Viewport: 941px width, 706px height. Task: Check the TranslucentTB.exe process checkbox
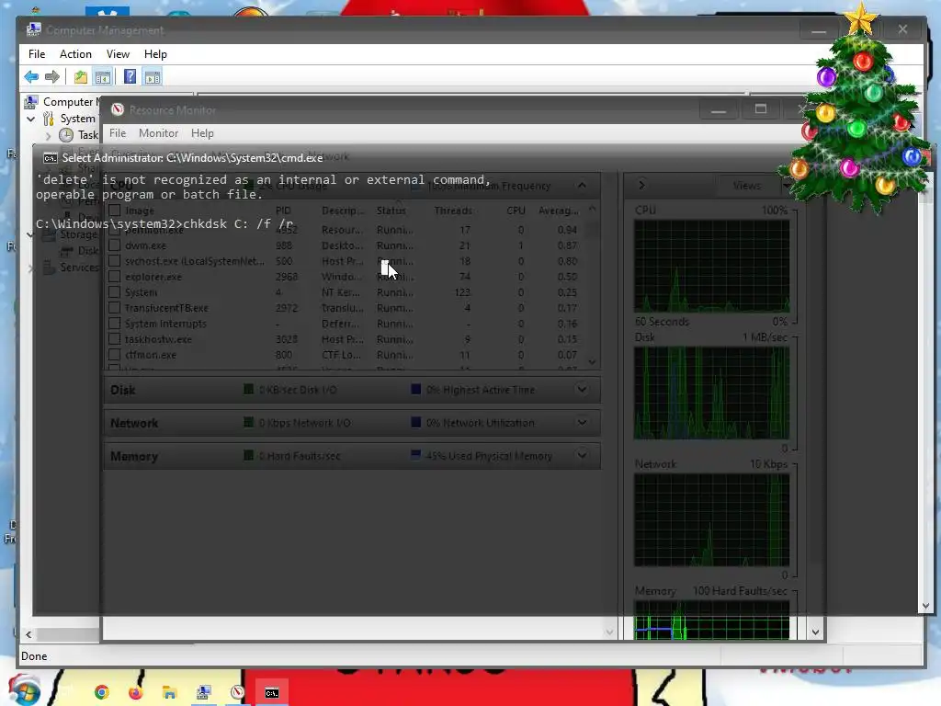pyautogui.click(x=115, y=307)
